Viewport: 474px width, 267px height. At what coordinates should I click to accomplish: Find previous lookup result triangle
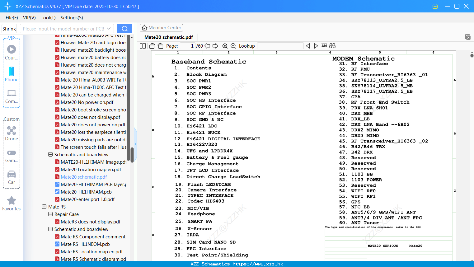(308, 46)
